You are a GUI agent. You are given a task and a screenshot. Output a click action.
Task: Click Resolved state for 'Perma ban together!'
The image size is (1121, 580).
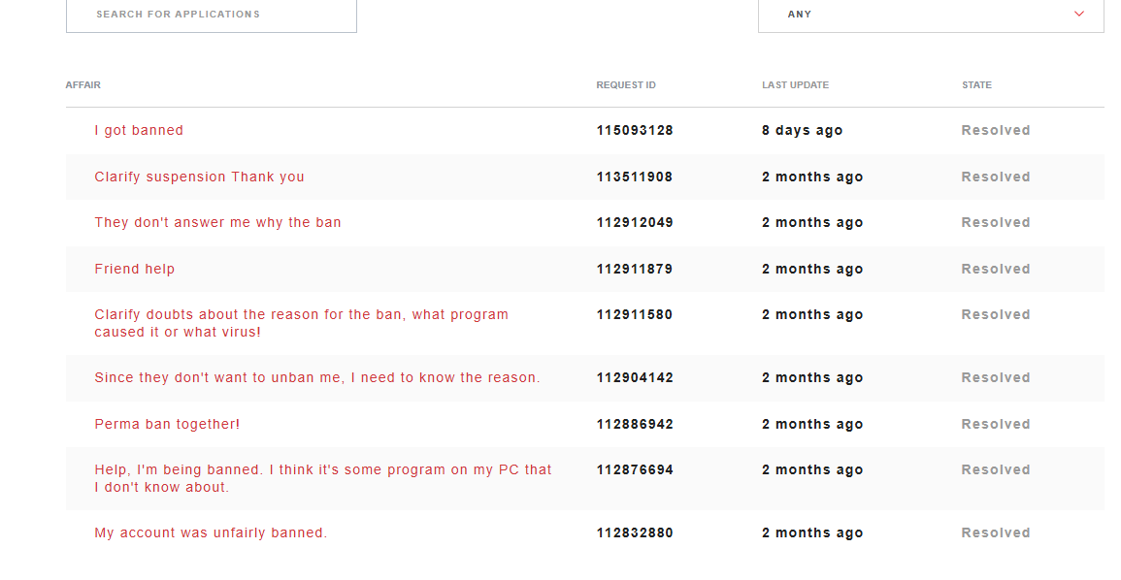tap(995, 424)
